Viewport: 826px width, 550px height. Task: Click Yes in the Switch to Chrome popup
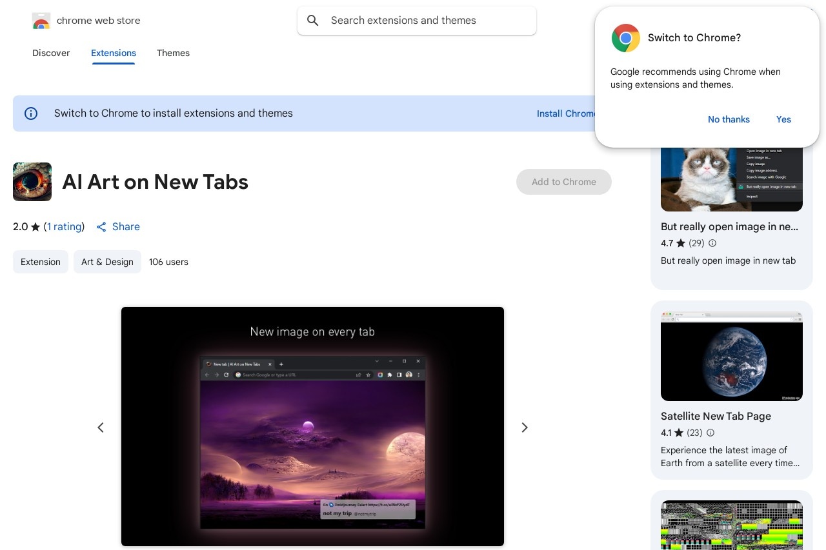tap(783, 119)
